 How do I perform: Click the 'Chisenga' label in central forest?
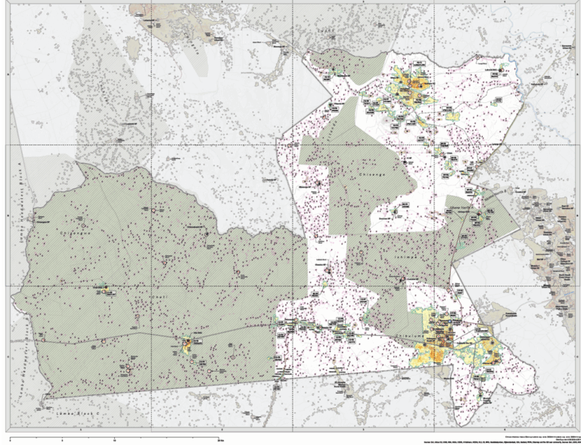pos(371,175)
